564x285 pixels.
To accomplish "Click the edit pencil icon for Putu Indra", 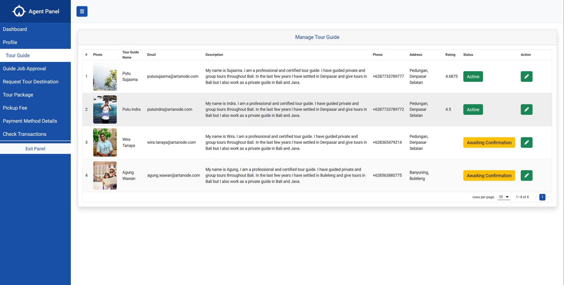I will click(x=527, y=109).
